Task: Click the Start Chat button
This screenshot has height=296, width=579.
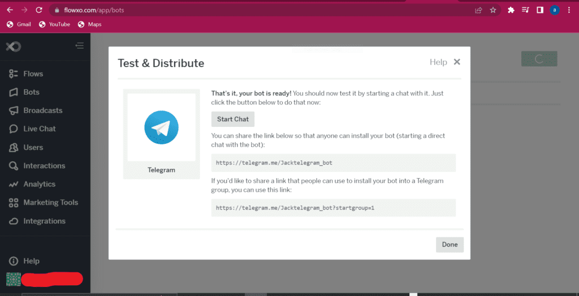Action: [233, 119]
